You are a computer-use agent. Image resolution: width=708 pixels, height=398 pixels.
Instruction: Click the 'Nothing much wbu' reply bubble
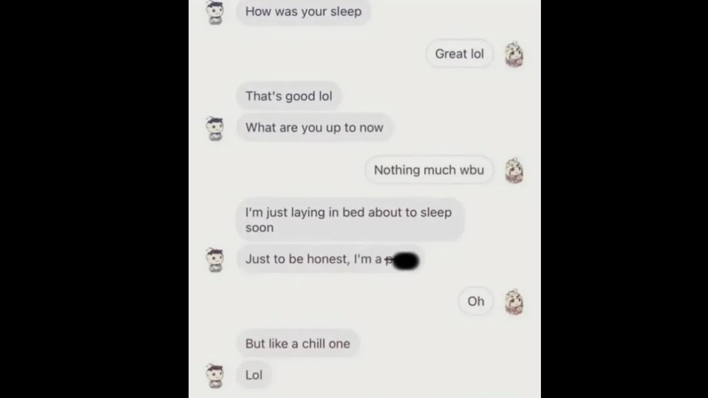(x=429, y=170)
